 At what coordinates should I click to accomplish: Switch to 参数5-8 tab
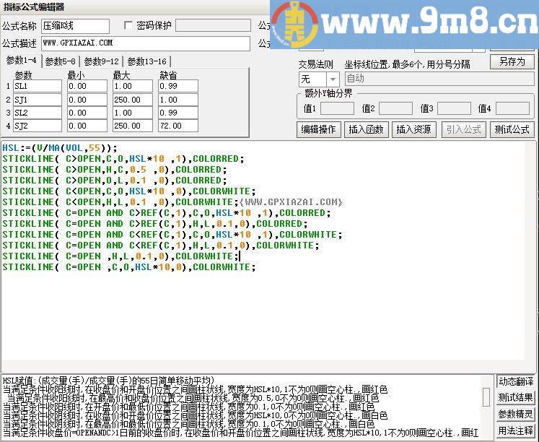(60, 61)
